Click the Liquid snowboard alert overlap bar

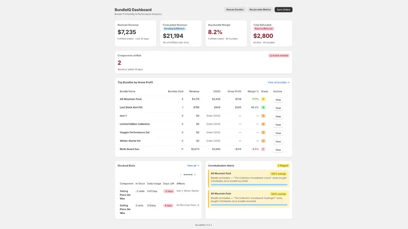[x=249, y=185]
